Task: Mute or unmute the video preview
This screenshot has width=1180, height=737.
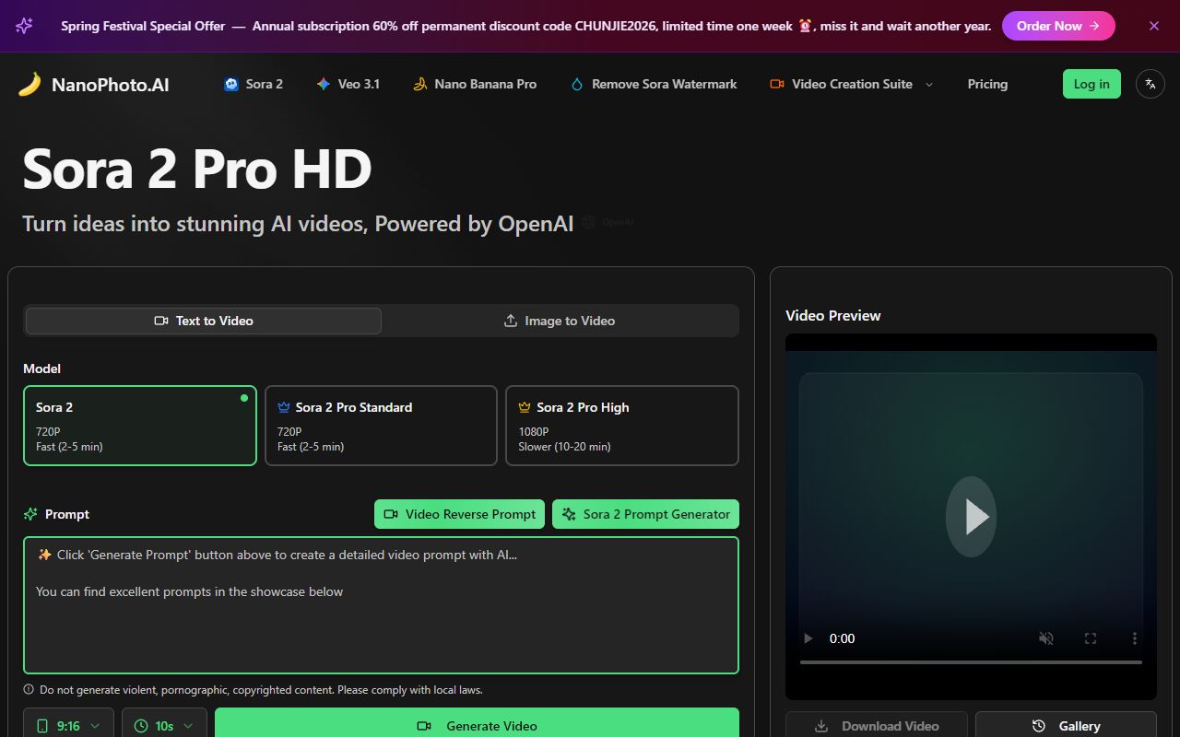Action: [1046, 638]
